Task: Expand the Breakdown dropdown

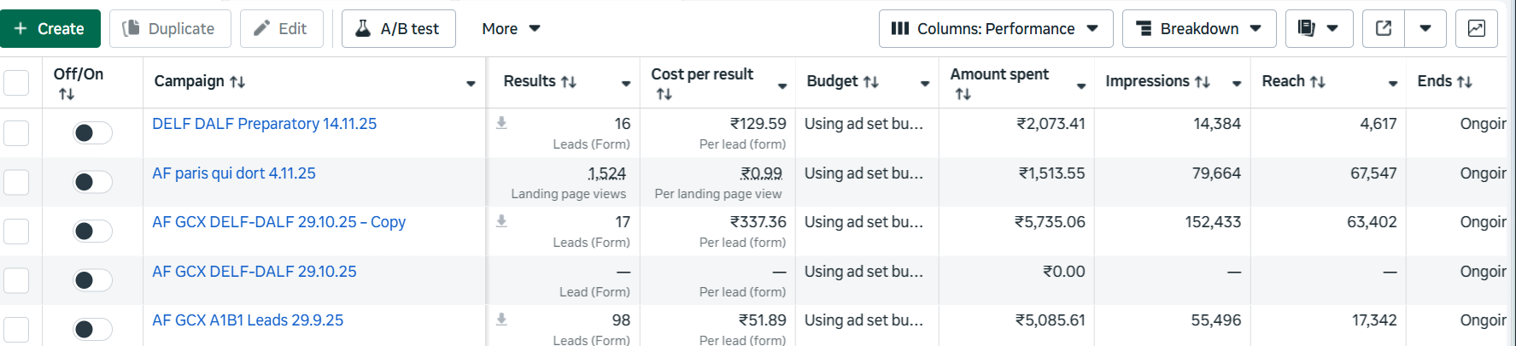Action: [1198, 28]
